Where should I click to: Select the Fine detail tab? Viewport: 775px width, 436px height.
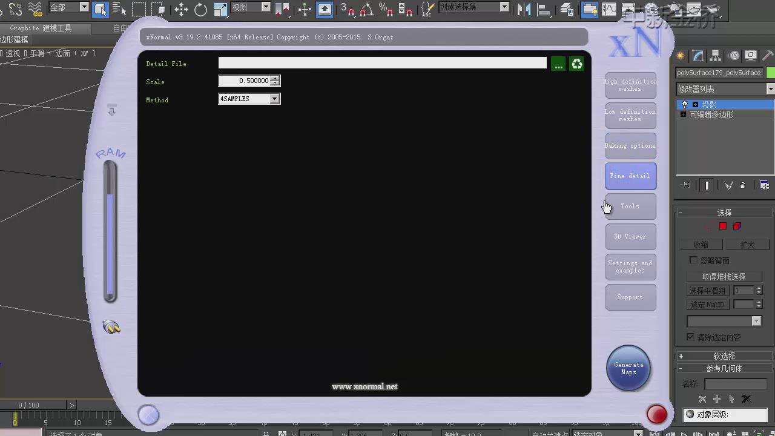[630, 176]
